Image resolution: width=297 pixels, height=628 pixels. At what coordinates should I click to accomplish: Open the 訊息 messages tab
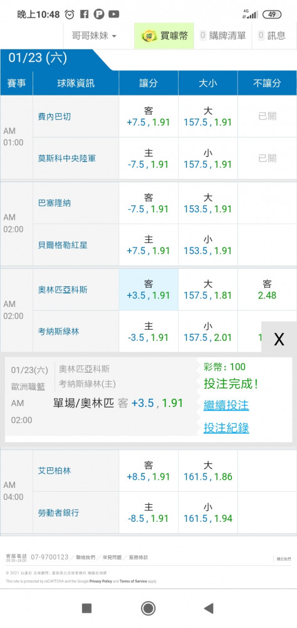(272, 36)
